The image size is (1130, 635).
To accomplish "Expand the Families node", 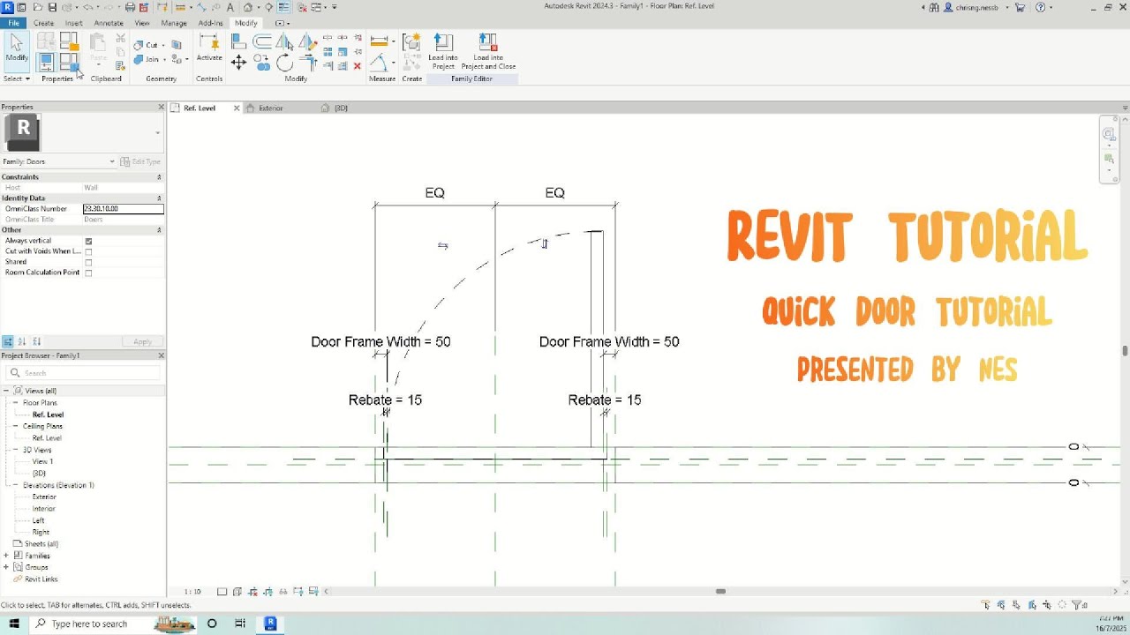I will 6,556.
